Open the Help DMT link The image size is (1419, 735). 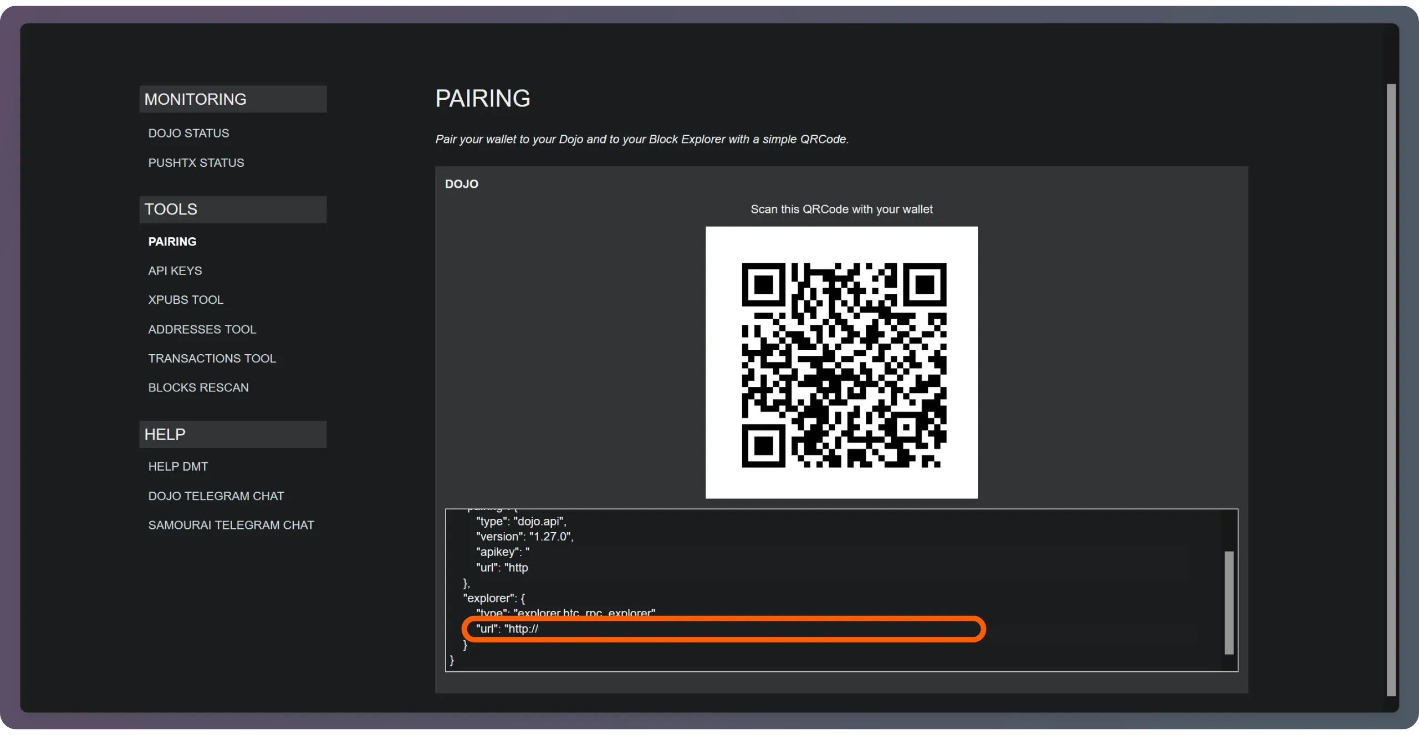click(x=178, y=467)
